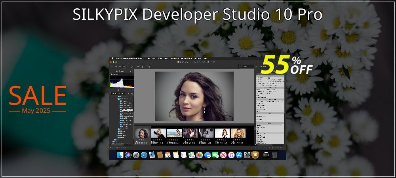This screenshot has width=396, height=178.
Task: Select thumbnail of woman in white shirt
Action: coord(190,133)
